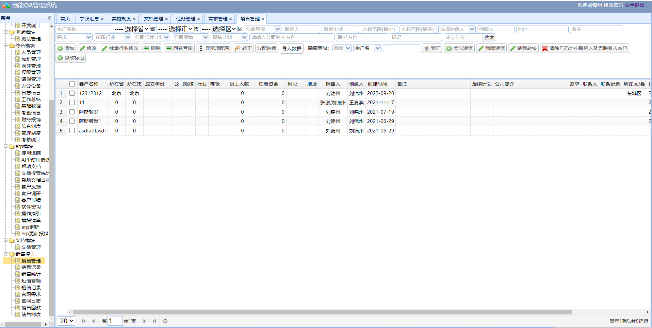This screenshot has width=652, height=328.
Task: Click the table horizontal scrollbar
Action: point(322,312)
